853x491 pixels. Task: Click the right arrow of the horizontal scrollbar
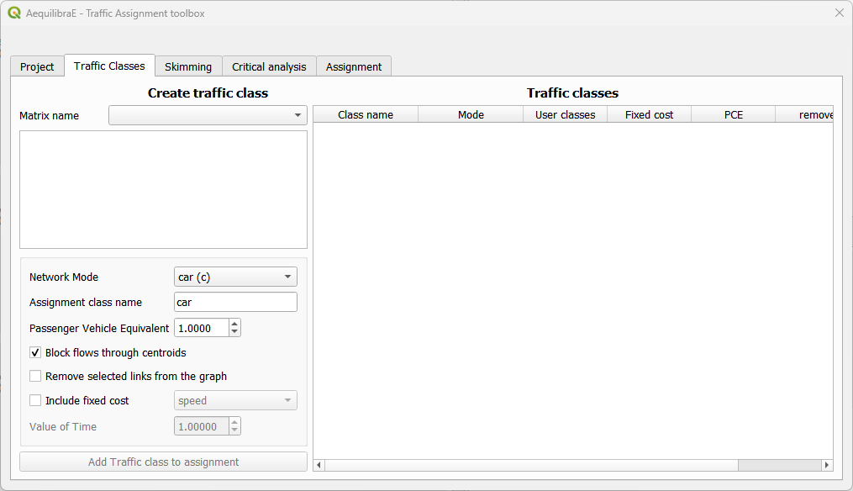point(827,464)
